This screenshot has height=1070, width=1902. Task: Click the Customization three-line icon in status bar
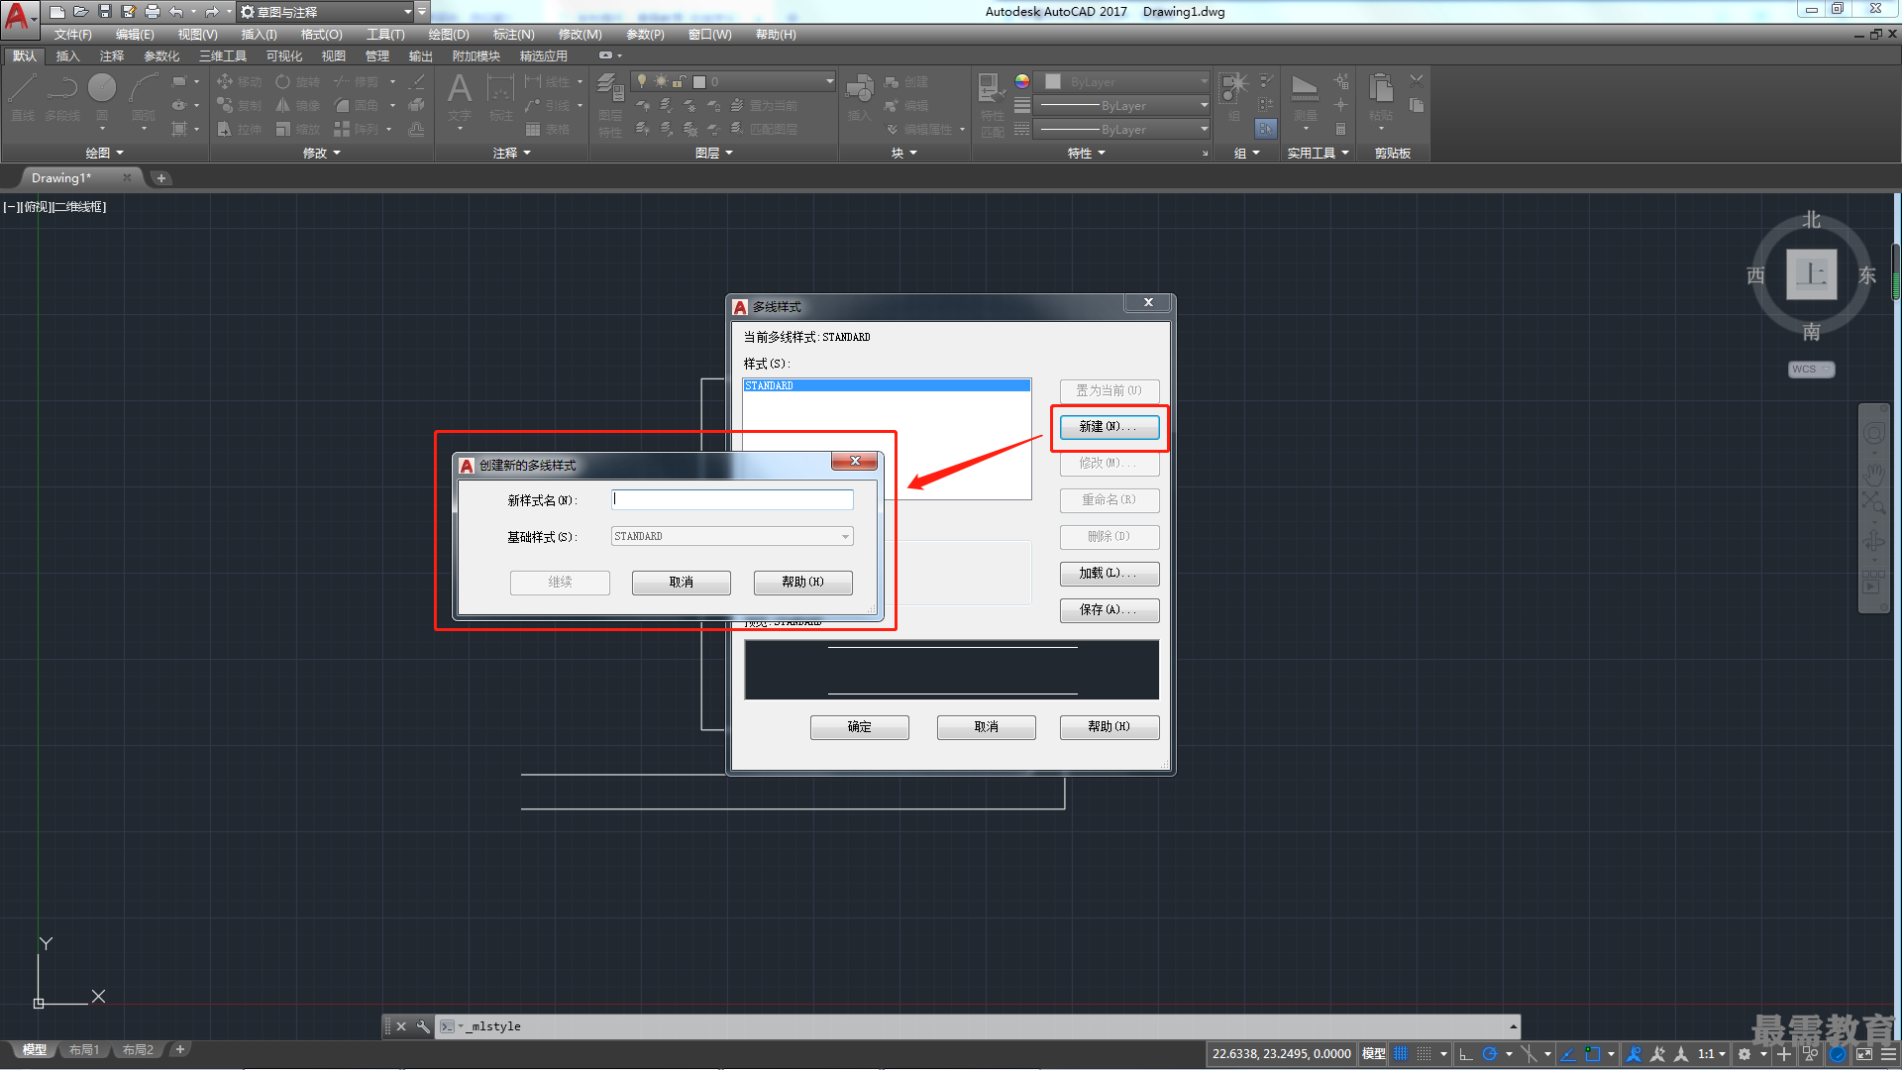click(1889, 1054)
